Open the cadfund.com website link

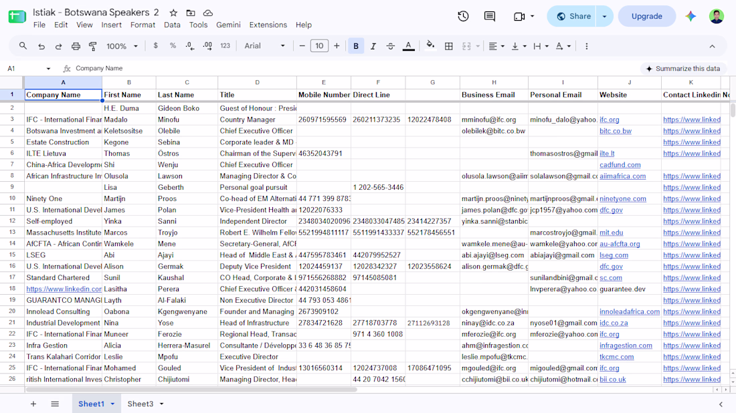point(620,164)
